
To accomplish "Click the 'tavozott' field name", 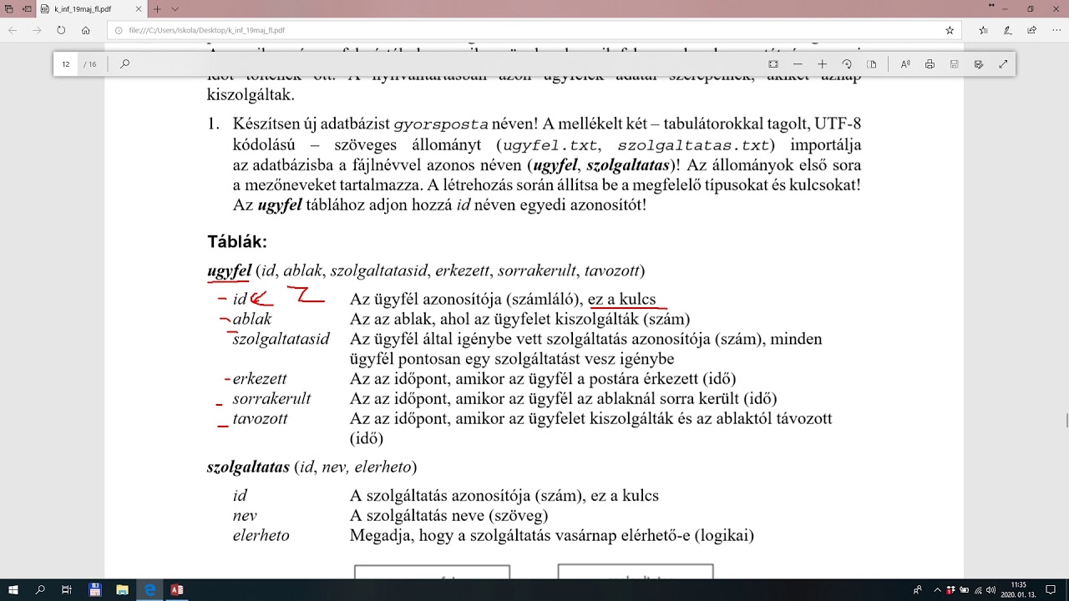I will pos(261,419).
